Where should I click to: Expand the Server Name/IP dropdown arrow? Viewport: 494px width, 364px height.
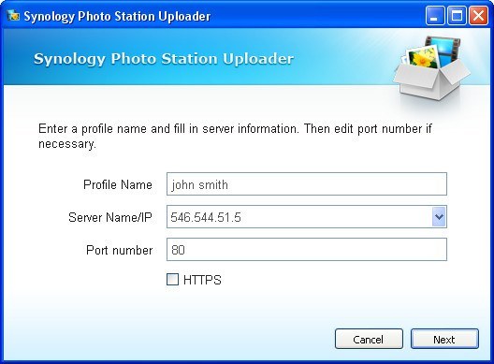click(439, 217)
